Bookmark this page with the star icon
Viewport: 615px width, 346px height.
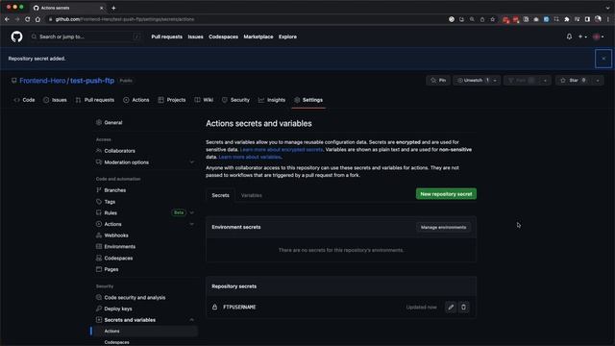tap(493, 19)
